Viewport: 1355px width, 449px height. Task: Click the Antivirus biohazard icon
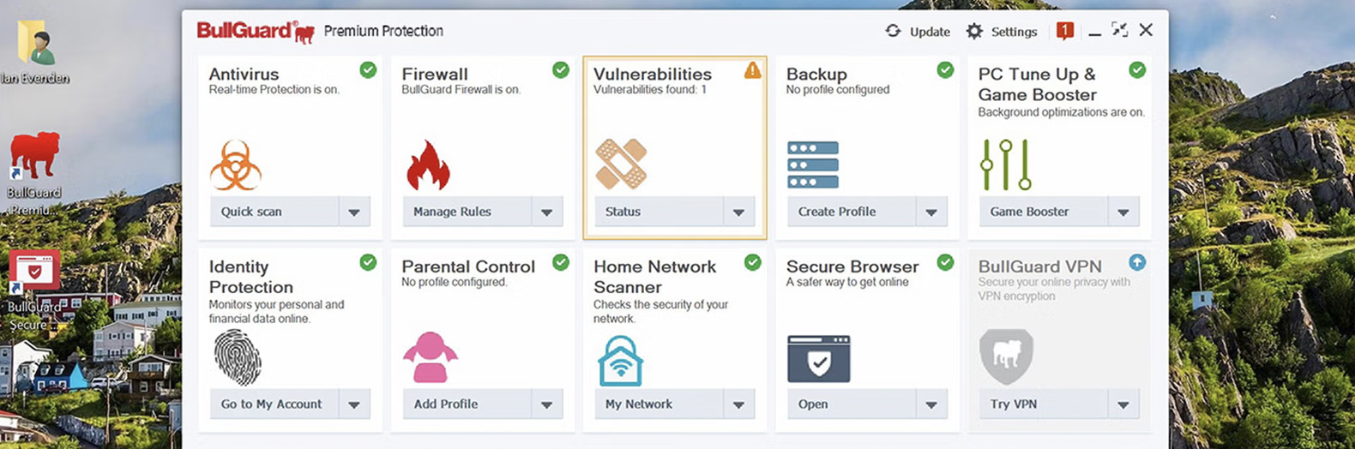(235, 165)
